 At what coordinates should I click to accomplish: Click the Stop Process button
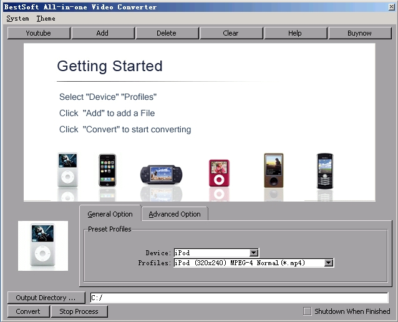pos(79,311)
